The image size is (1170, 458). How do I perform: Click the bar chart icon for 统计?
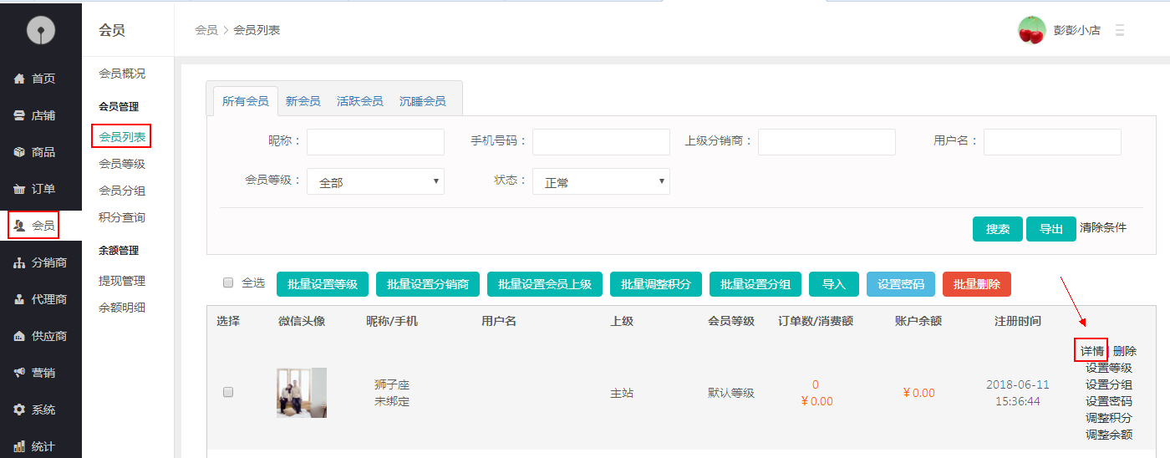tap(19, 446)
